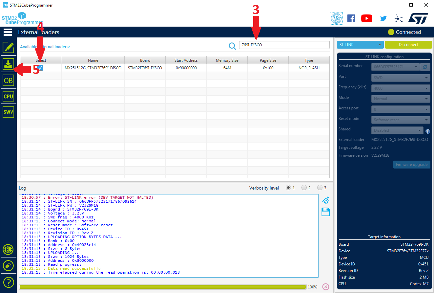434x293 pixels.
Task: Click the full chip erase eraser icon
Action: pyautogui.click(x=8, y=265)
